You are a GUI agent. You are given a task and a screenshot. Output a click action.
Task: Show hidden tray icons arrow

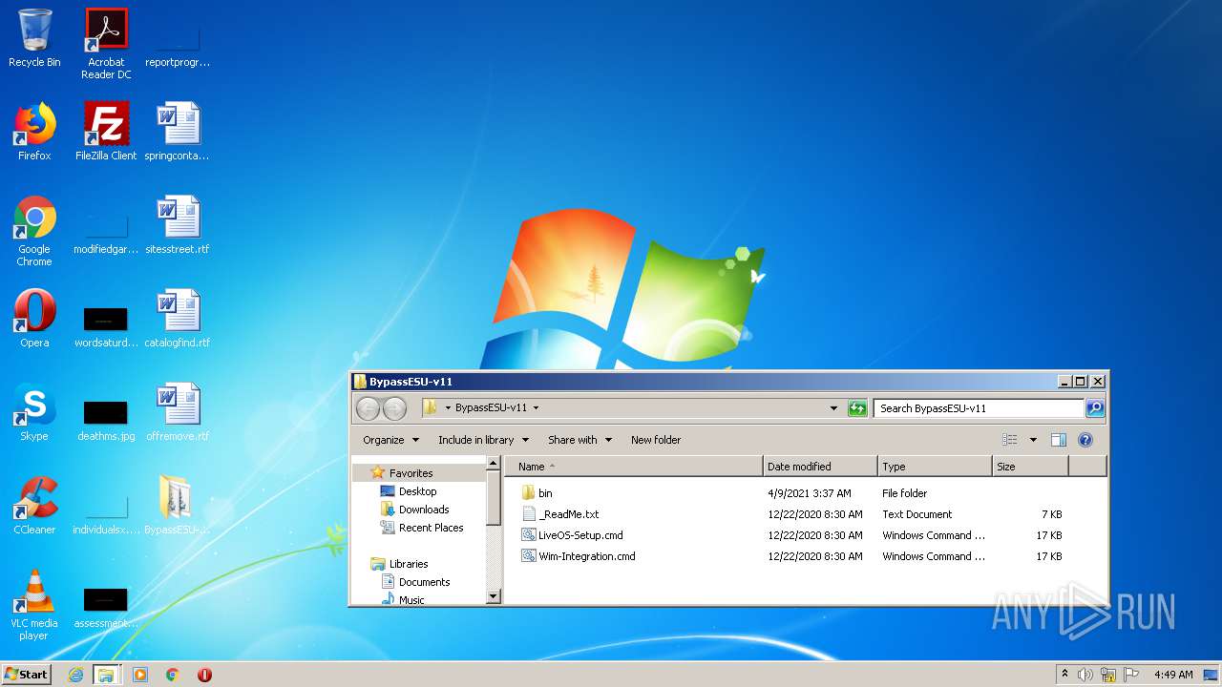[x=1065, y=674]
